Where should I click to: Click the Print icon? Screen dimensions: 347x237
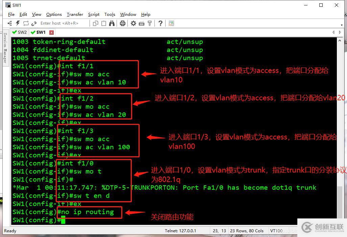[122, 23]
